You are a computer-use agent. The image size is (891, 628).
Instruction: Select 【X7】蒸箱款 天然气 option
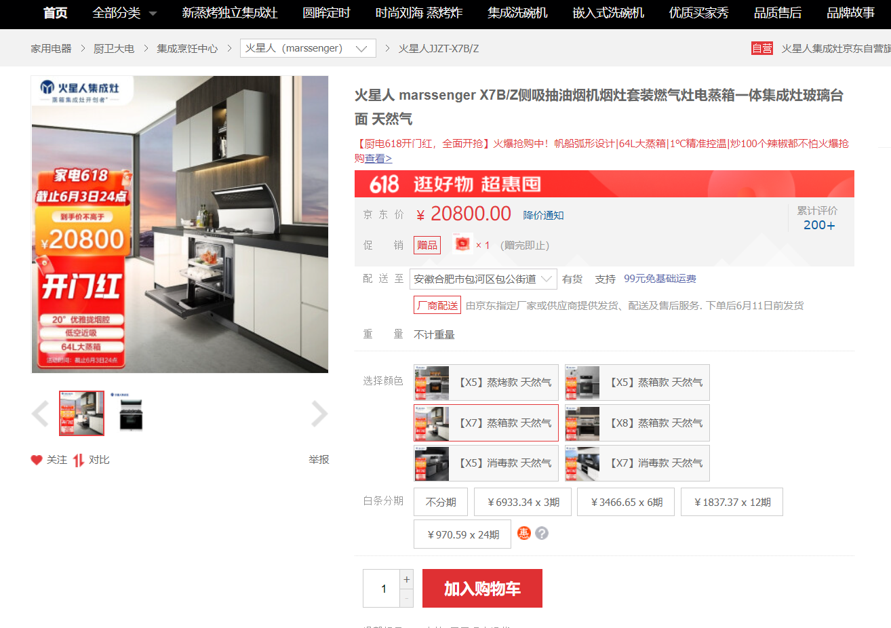click(486, 423)
